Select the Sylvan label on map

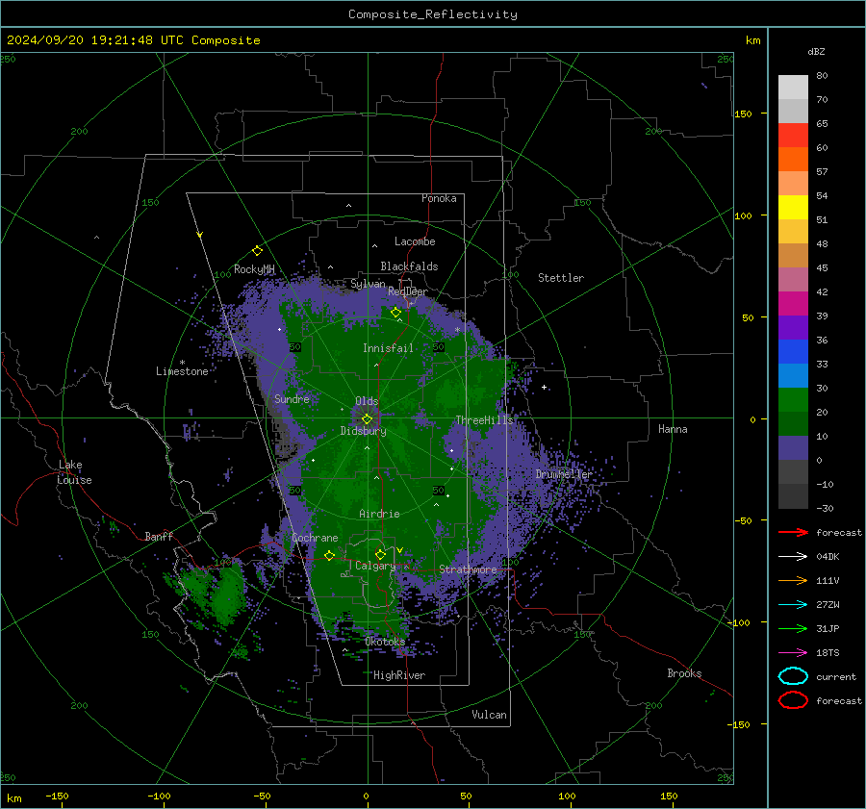pyautogui.click(x=368, y=284)
